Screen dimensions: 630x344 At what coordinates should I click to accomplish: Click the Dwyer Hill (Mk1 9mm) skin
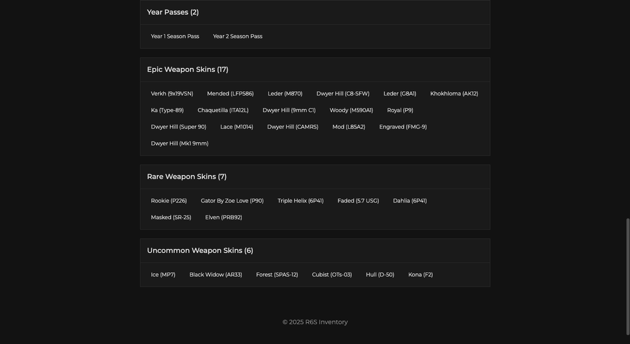click(180, 143)
